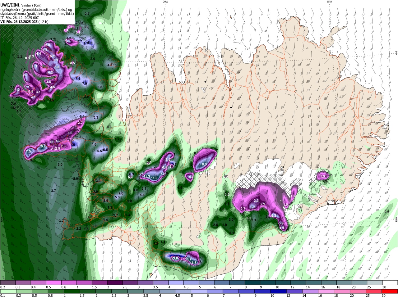This screenshot has height=298, width=398.
Task: Click the 6.5 precipitation value
Action: tap(105, 150)
